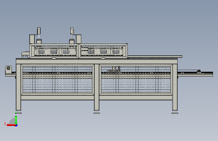
Task: Select the right conveyor extension rail
Action: click(195, 74)
